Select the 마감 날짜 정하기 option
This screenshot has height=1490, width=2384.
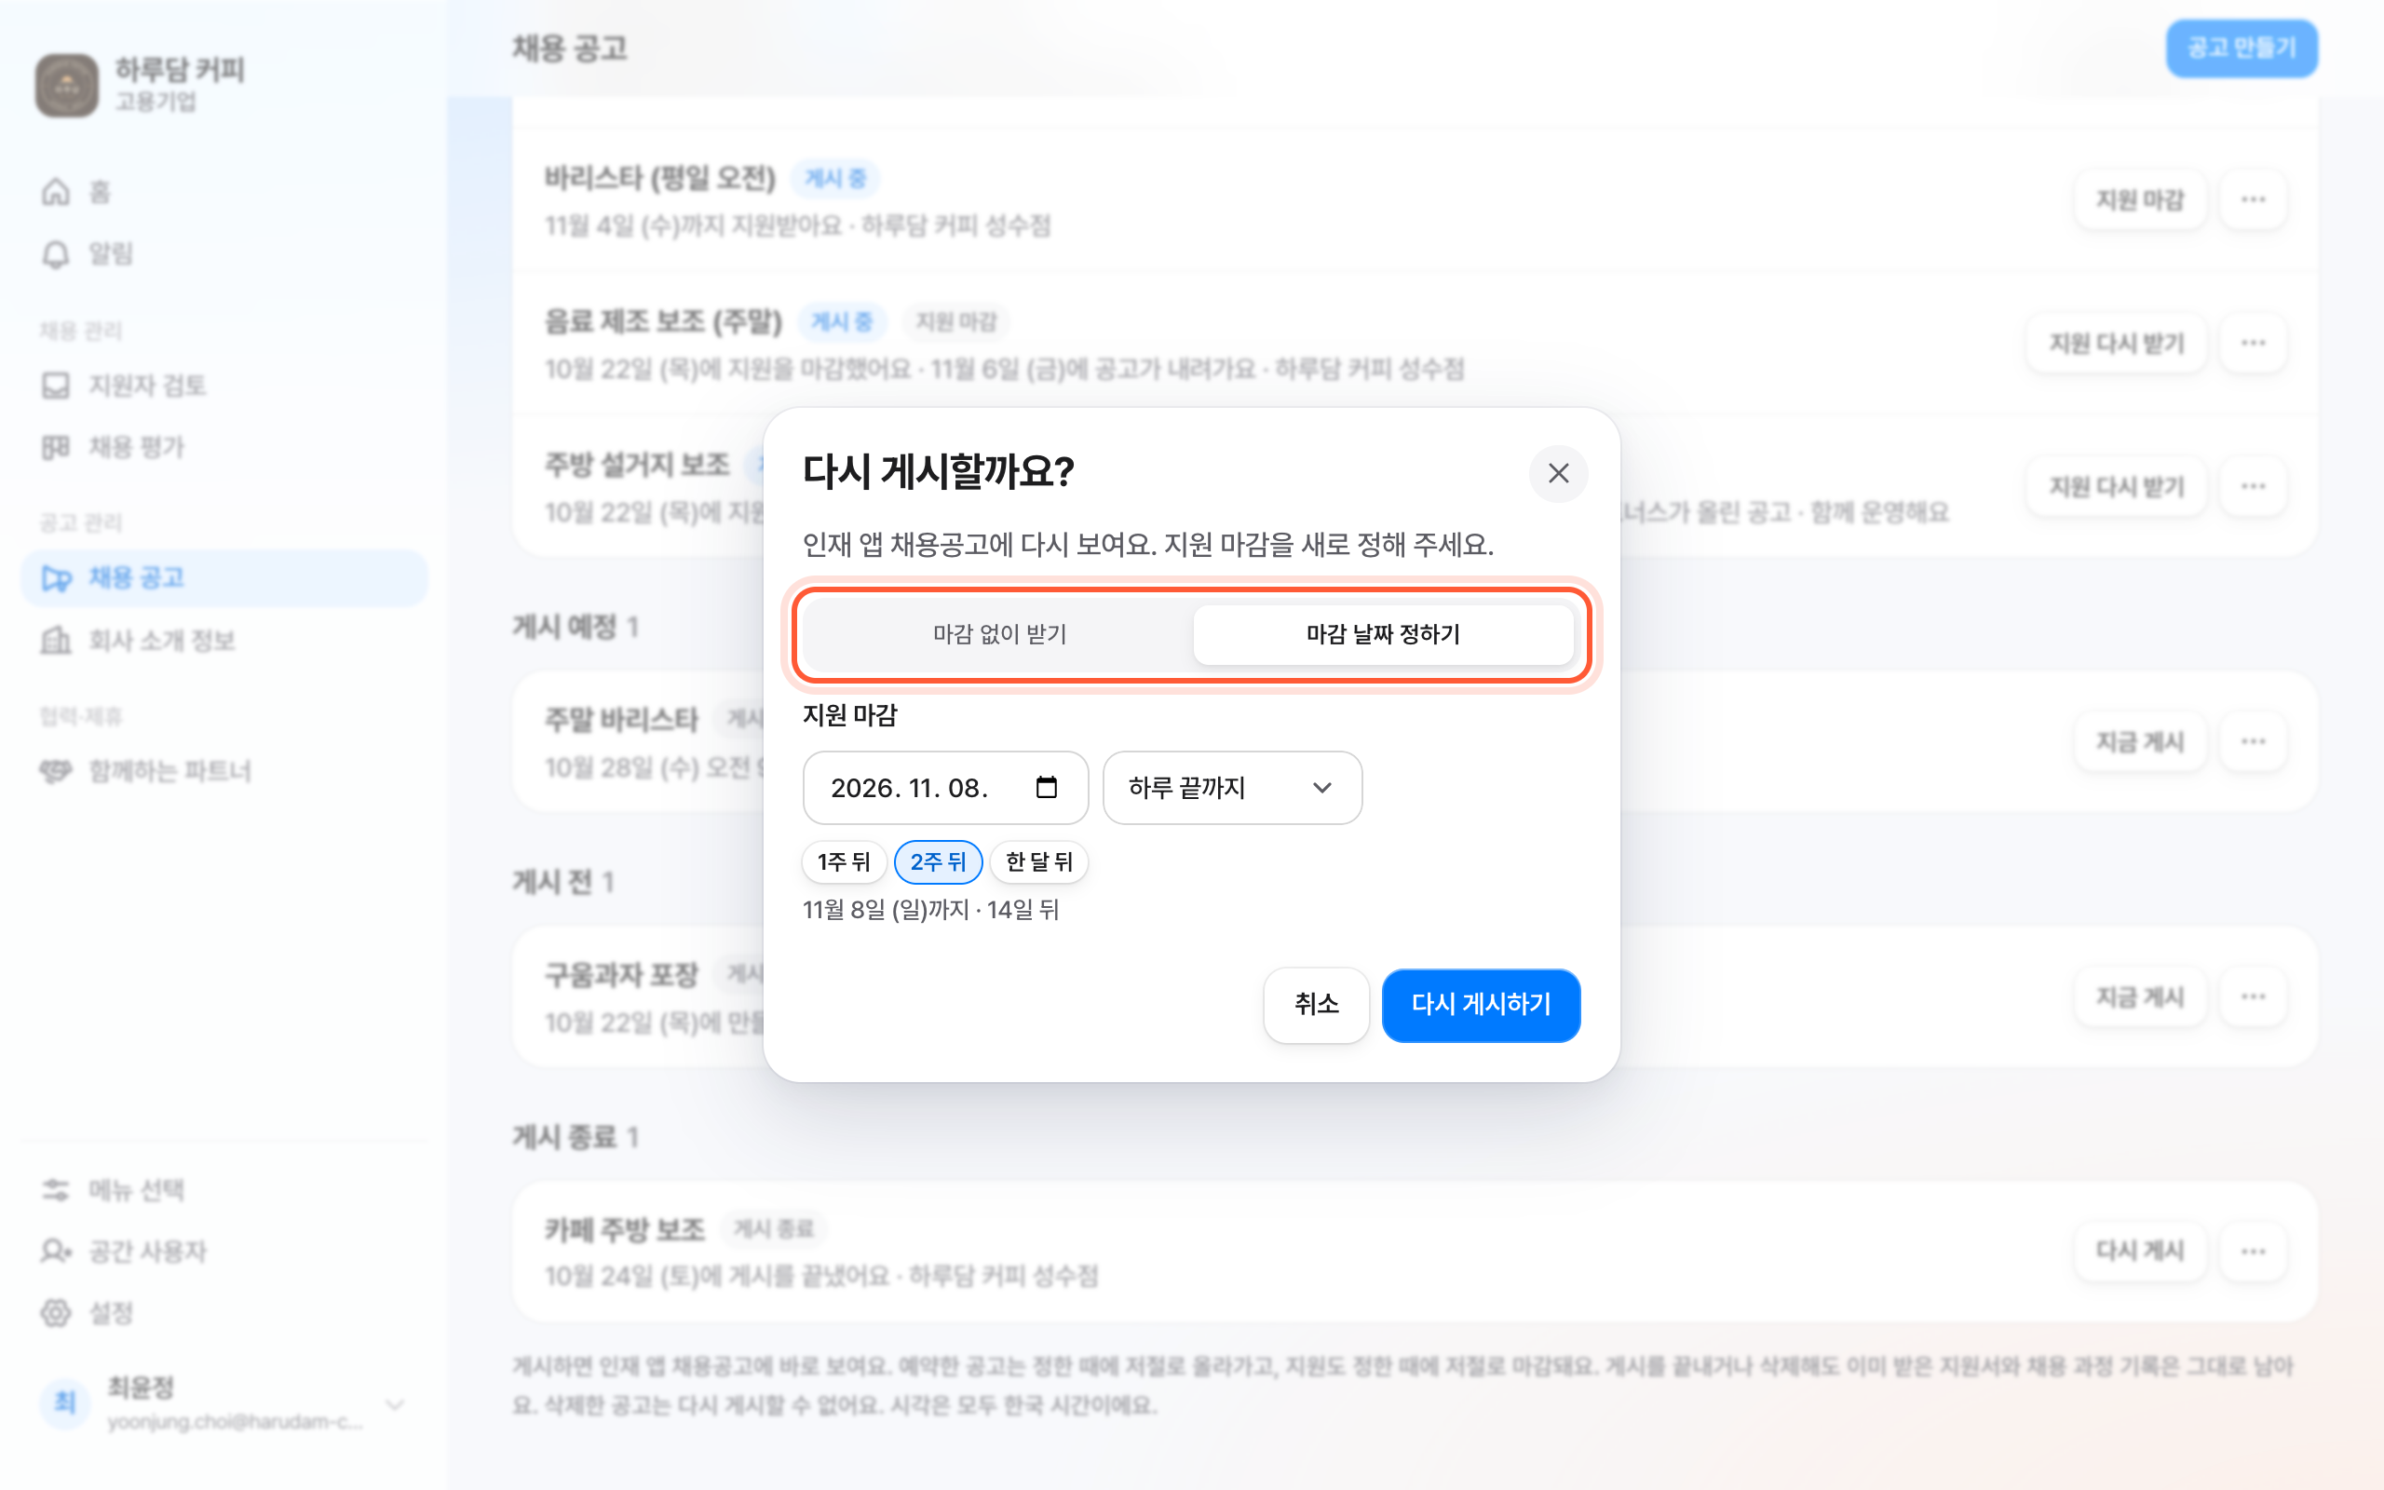1382,633
